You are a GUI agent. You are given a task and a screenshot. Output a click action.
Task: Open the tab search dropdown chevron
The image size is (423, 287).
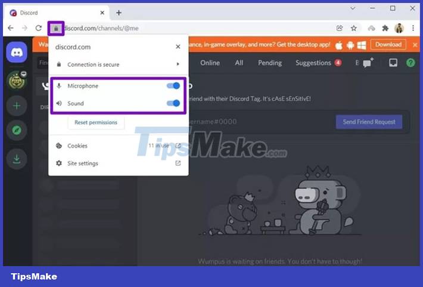(353, 8)
